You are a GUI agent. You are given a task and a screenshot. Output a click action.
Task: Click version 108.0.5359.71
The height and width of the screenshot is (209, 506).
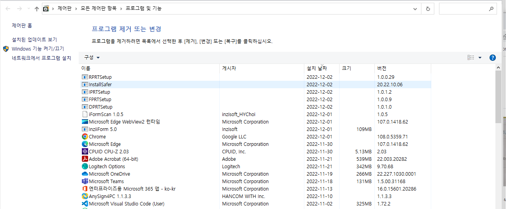tap(392, 137)
